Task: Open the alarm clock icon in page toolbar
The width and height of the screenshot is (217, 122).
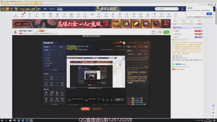Action: click(x=106, y=14)
